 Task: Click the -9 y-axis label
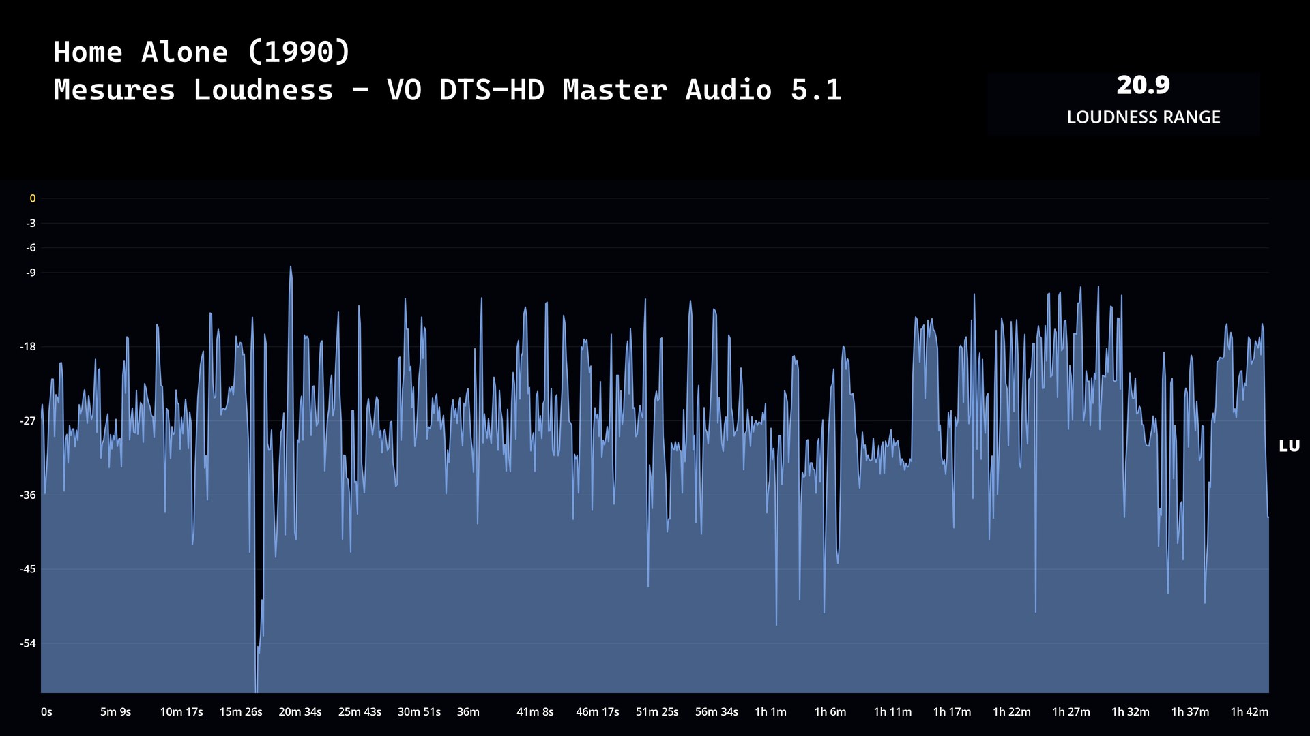click(31, 273)
